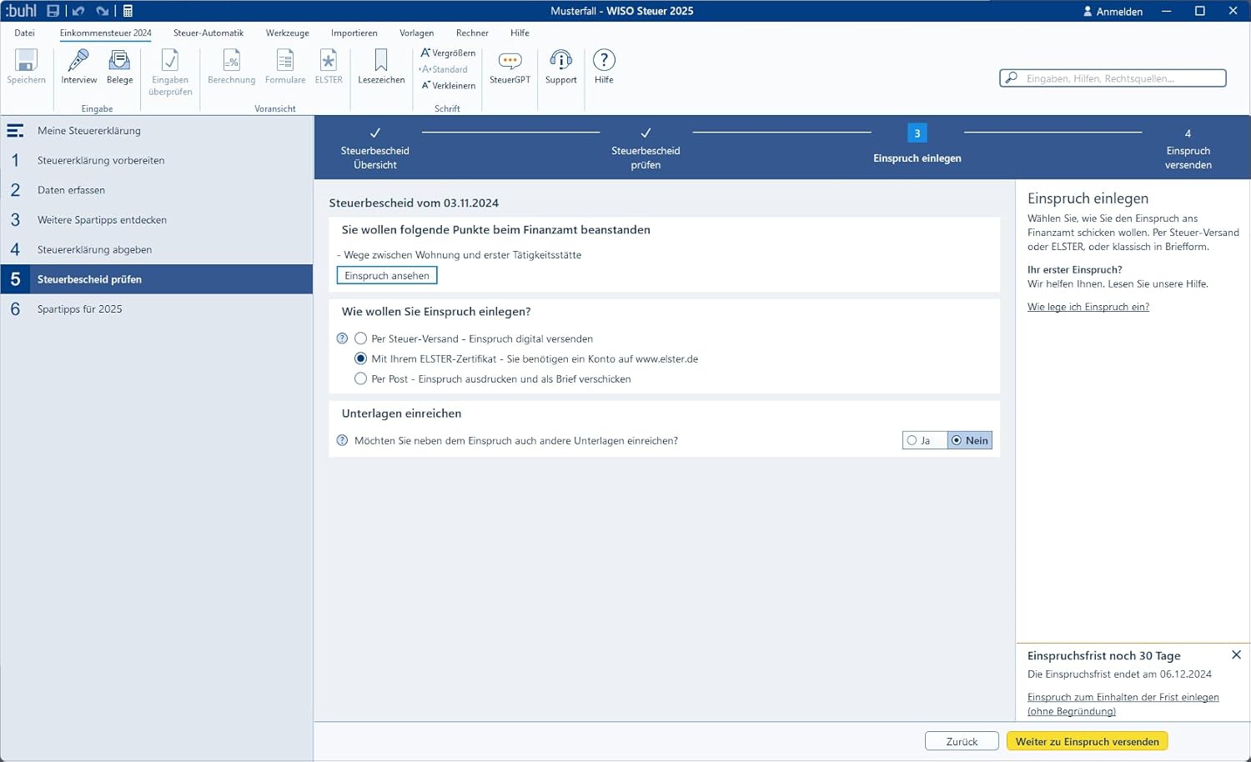Choose Ja for submitting documents
Viewport: 1251px width, 762px height.
point(924,440)
